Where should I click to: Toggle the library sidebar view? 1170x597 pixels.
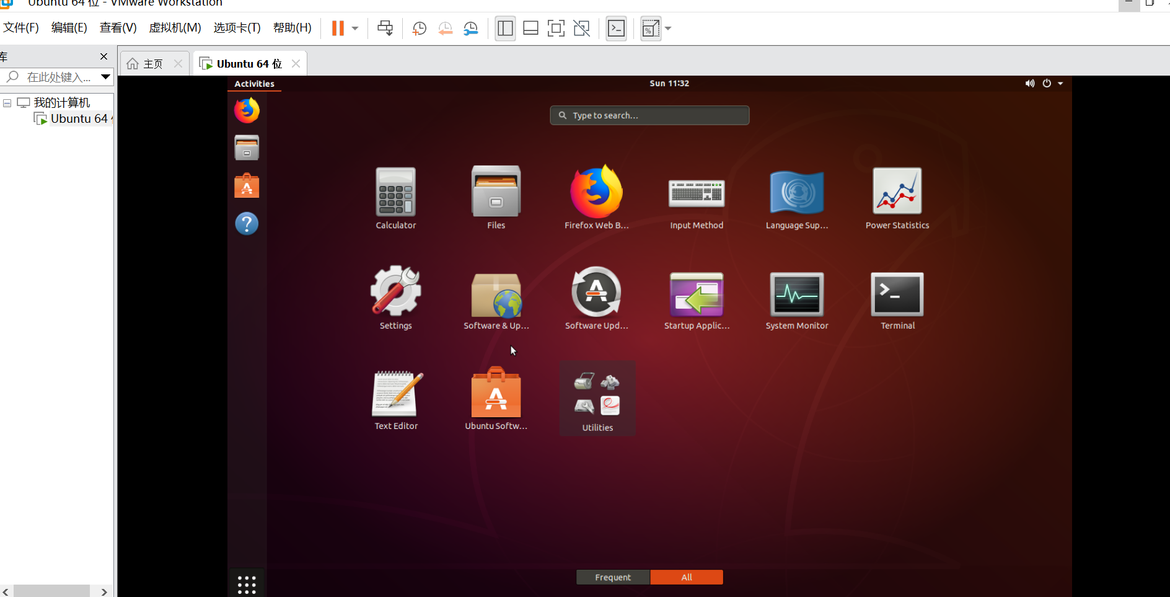[x=505, y=29]
